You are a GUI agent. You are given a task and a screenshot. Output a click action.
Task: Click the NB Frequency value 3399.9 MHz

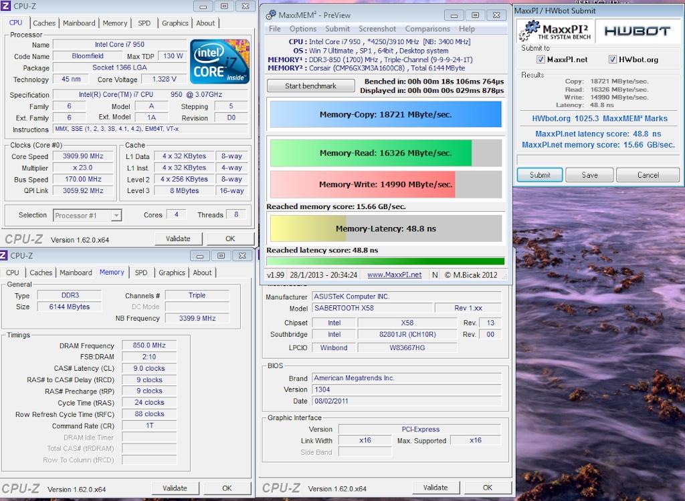pos(197,318)
